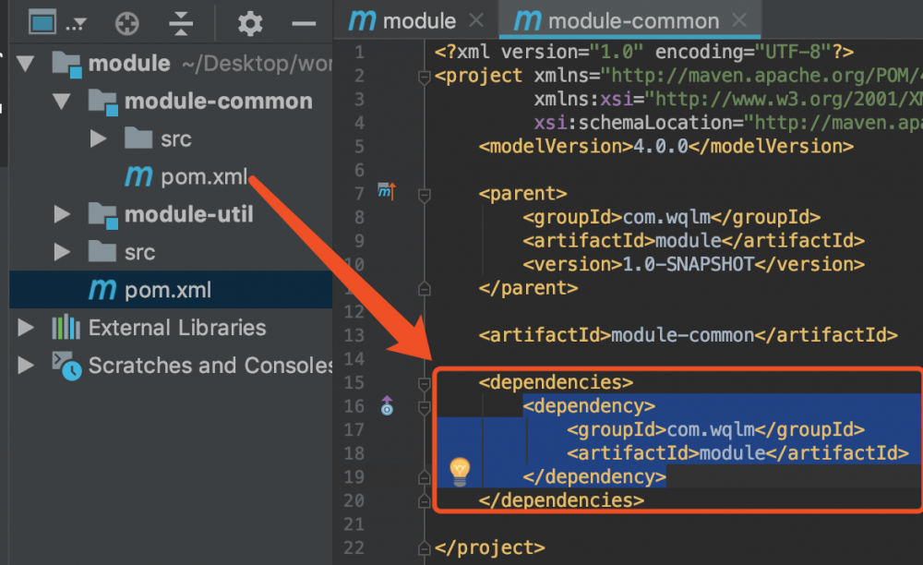Click the locate/scroll from source icon

point(127,23)
